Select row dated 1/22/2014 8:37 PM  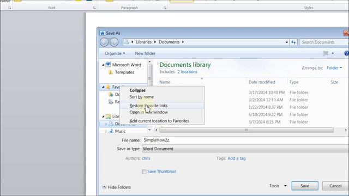tap(266, 107)
